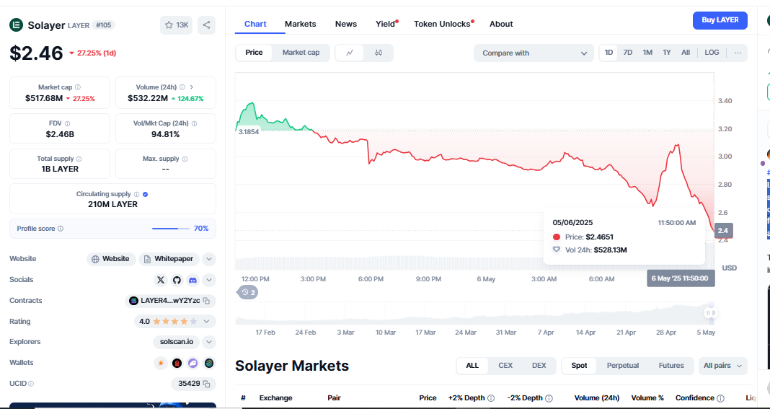Click Market cap info icon
The image size is (770, 409).
coord(78,87)
